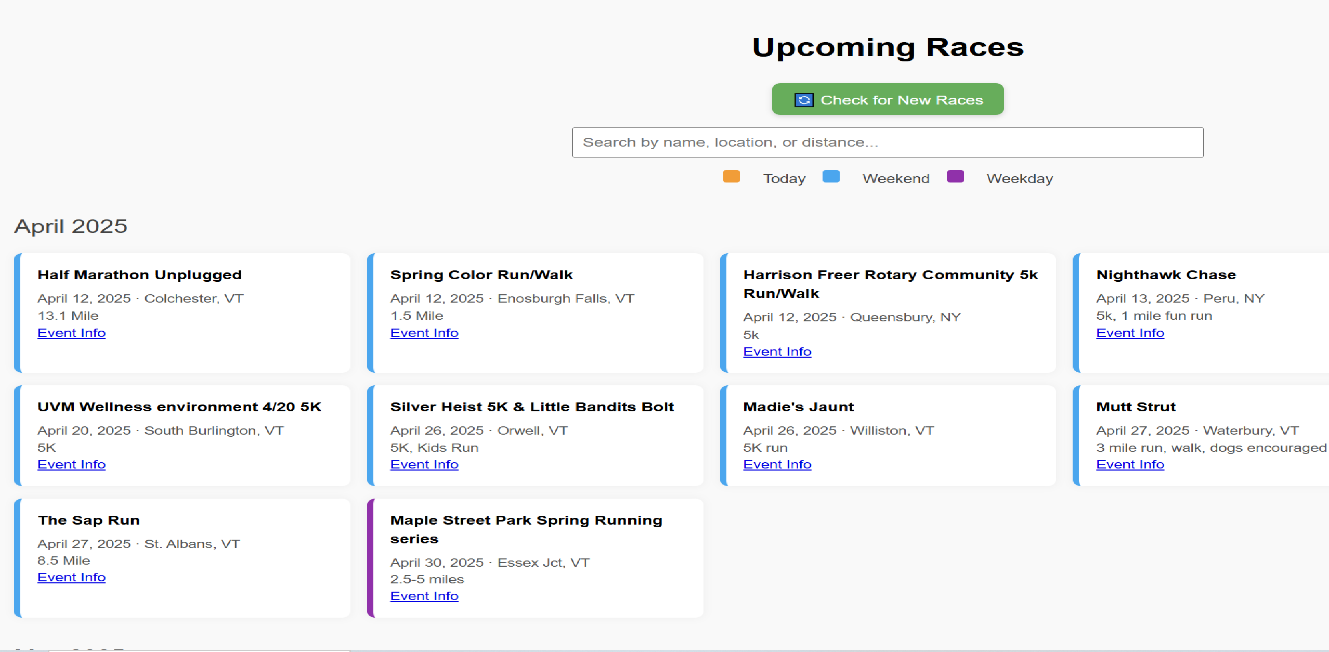This screenshot has width=1329, height=652.
Task: Click April 12, 2025 · Queensbury, NY text
Action: click(852, 317)
